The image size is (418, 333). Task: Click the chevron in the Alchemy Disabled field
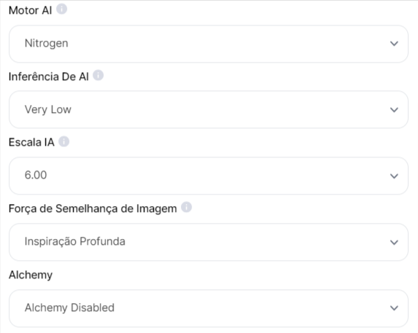point(394,308)
